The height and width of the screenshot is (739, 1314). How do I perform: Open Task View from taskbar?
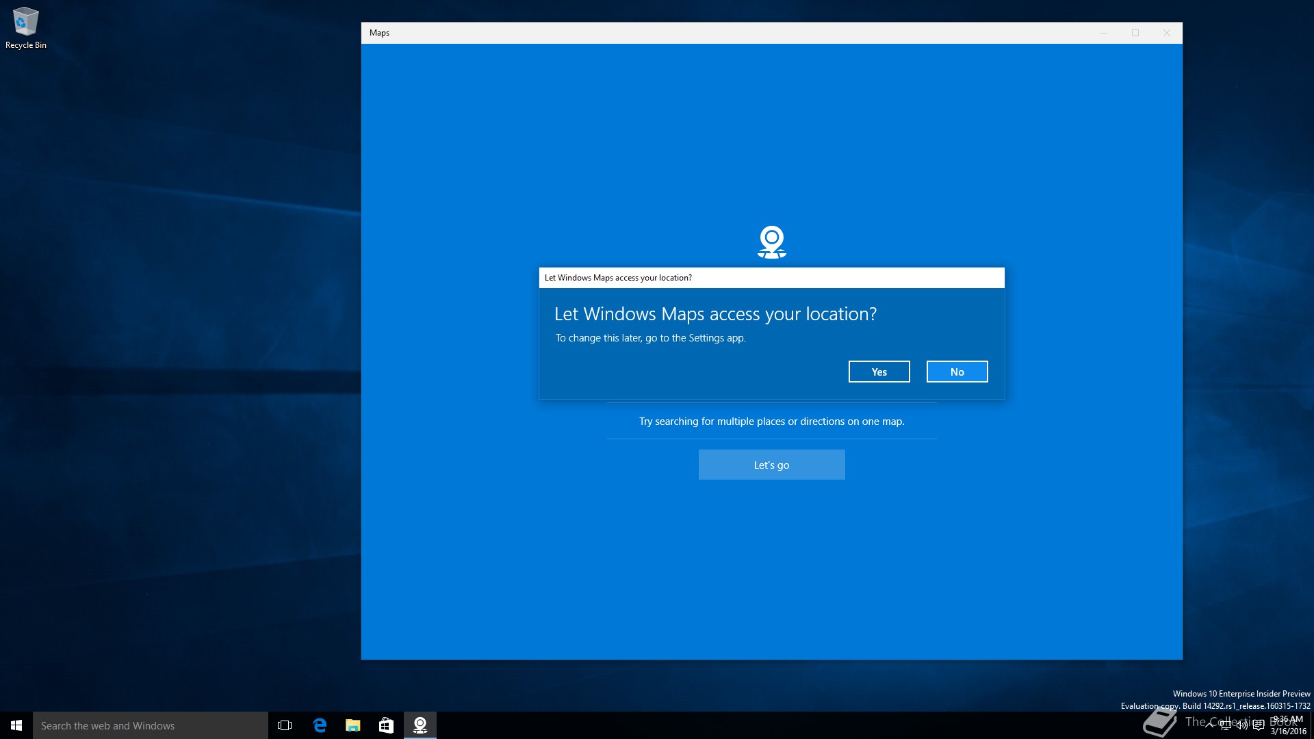pos(285,725)
